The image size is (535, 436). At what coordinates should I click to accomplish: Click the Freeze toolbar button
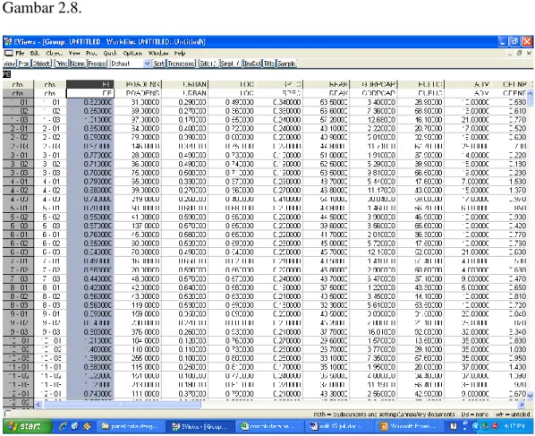[97, 64]
